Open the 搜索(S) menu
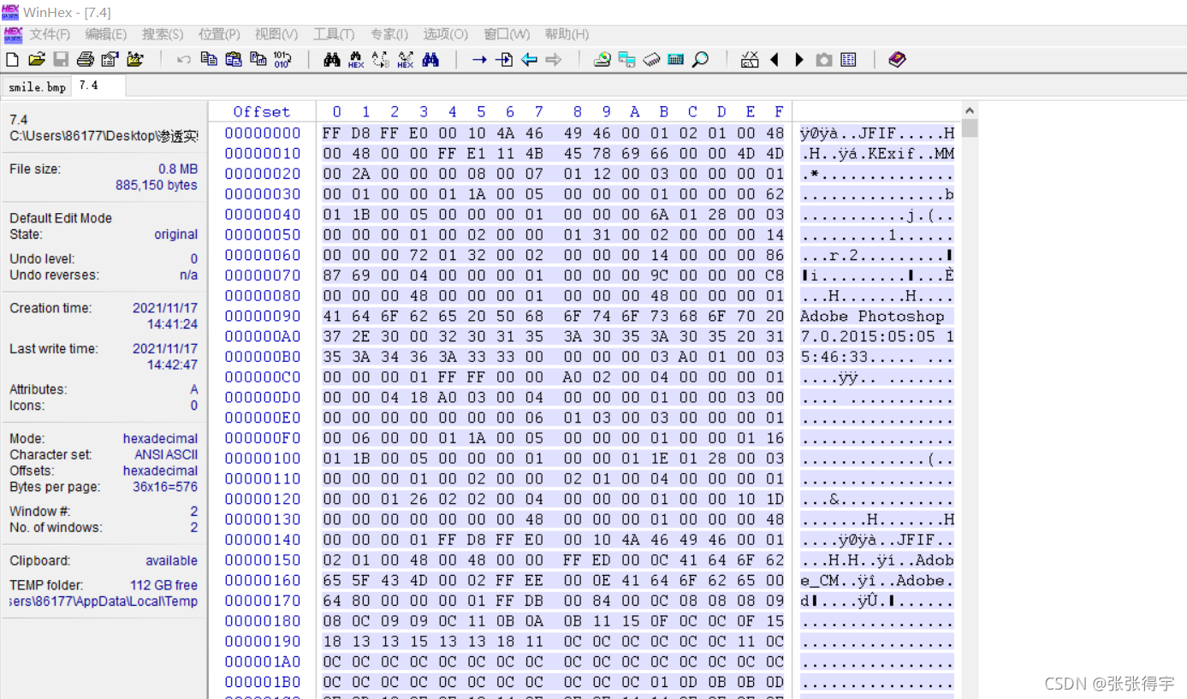This screenshot has height=699, width=1187. point(163,34)
